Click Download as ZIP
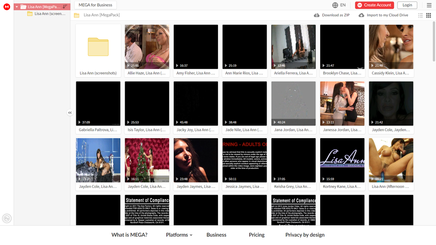436x245 pixels. point(332,15)
